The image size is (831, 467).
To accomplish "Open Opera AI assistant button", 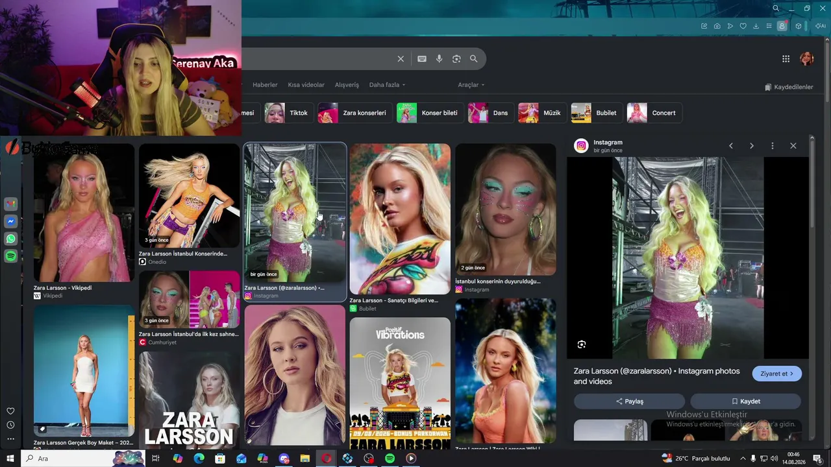I will (821, 26).
